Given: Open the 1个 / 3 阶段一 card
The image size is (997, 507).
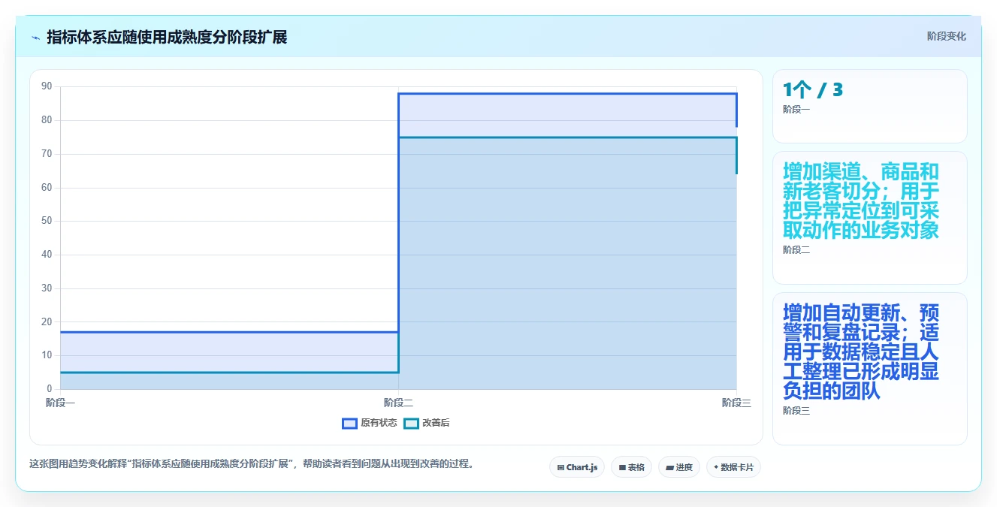Looking at the screenshot, I should click(x=869, y=106).
